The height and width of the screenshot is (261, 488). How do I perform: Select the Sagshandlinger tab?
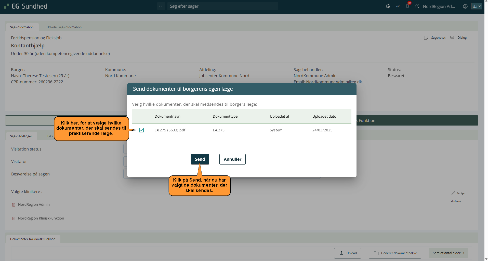coord(21,136)
